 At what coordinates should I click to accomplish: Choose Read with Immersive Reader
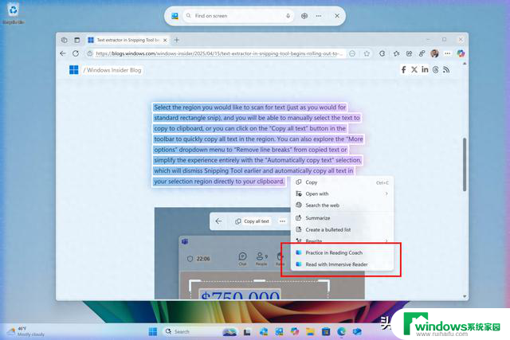pyautogui.click(x=342, y=264)
